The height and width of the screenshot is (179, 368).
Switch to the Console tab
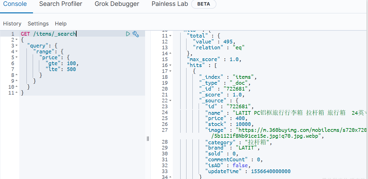15,4
